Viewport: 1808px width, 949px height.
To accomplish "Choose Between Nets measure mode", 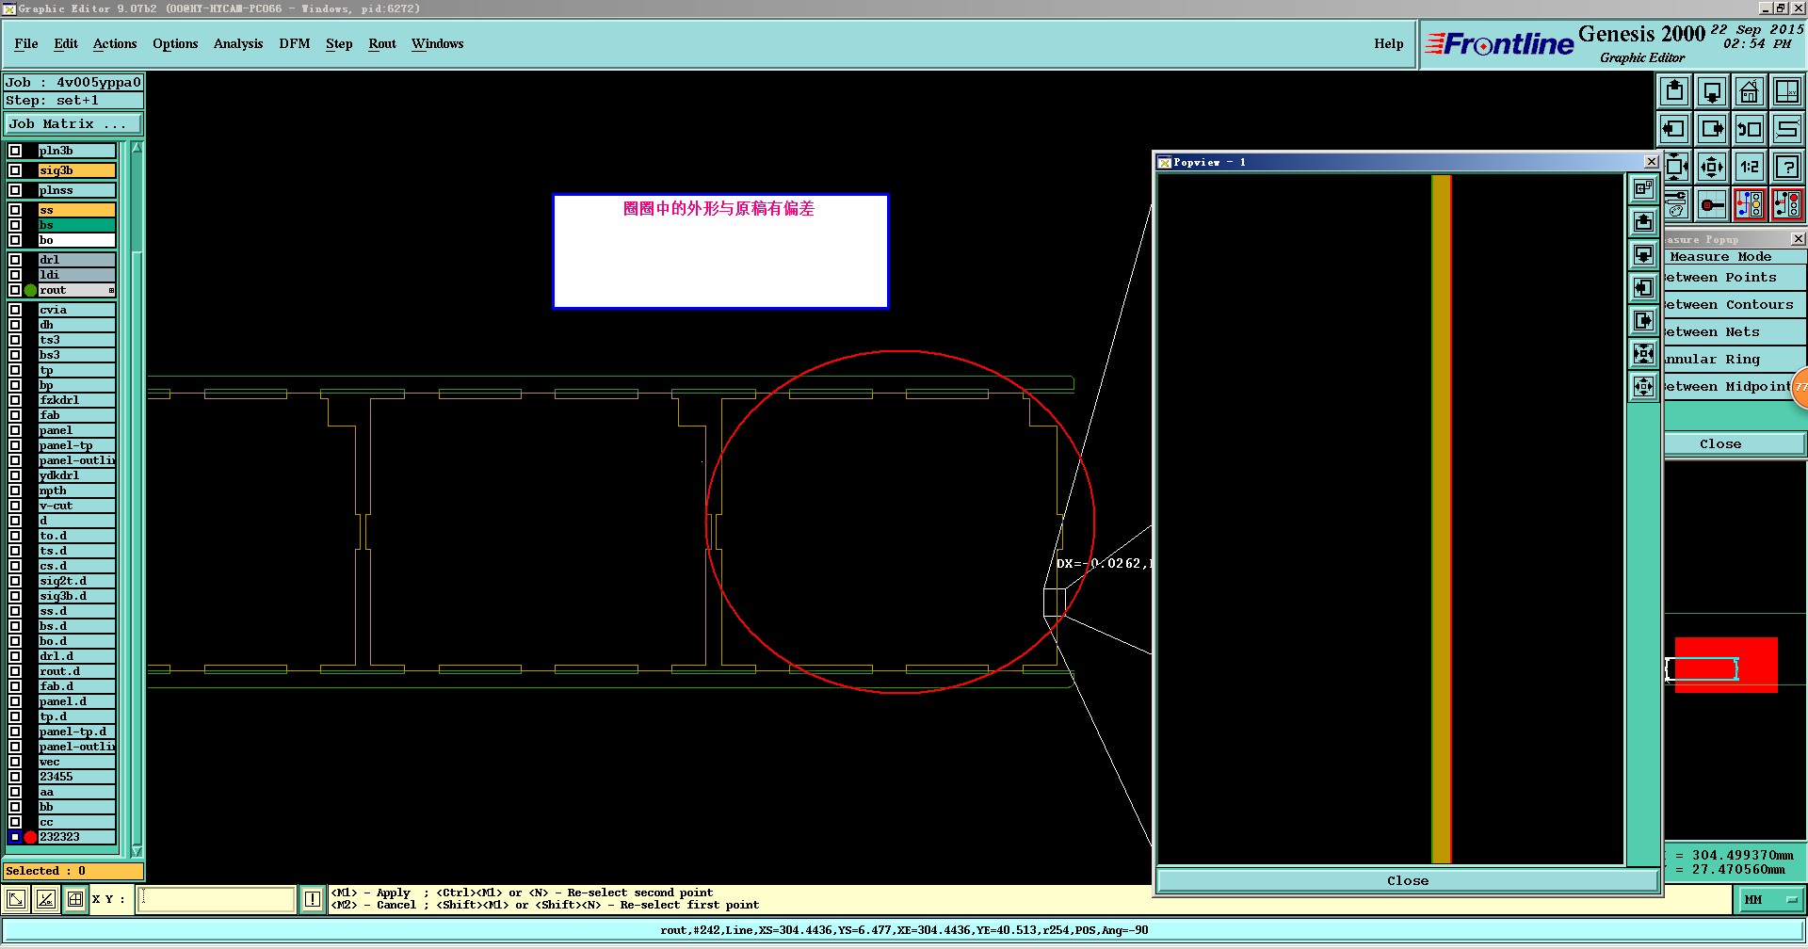I will click(1735, 332).
